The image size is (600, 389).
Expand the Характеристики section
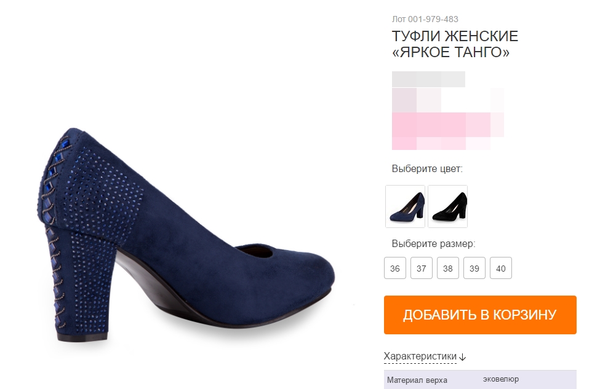point(420,356)
